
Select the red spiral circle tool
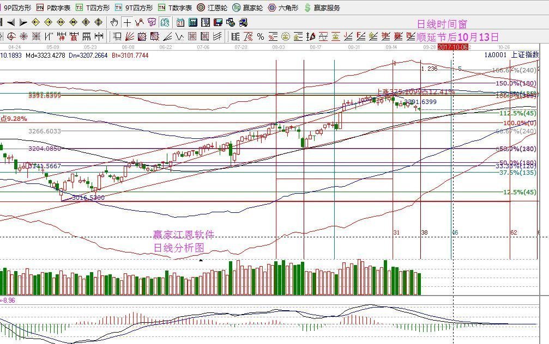[11, 36]
